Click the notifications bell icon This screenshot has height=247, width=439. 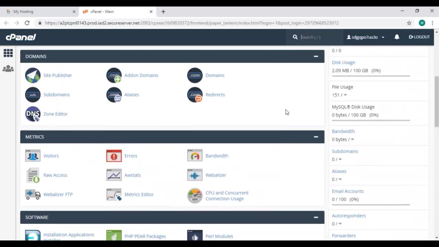pos(397,37)
